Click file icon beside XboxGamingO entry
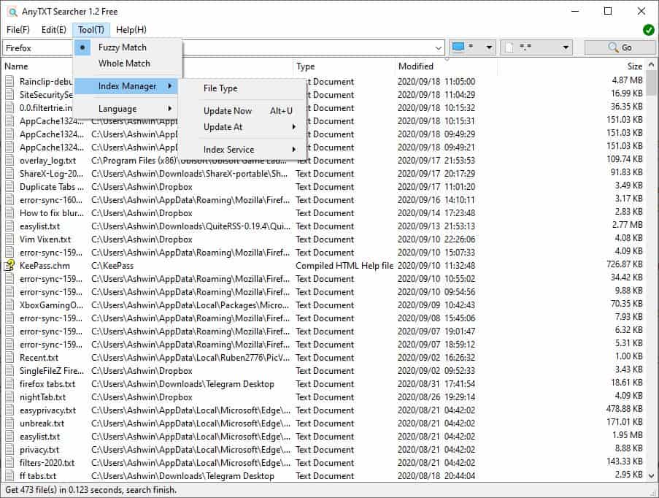Viewport: 659px width, 498px height. coord(9,305)
